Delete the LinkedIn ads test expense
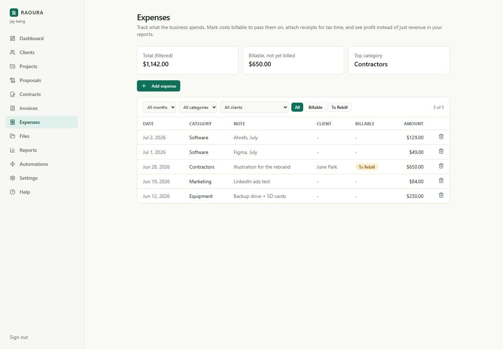The image size is (503, 349). (x=441, y=181)
